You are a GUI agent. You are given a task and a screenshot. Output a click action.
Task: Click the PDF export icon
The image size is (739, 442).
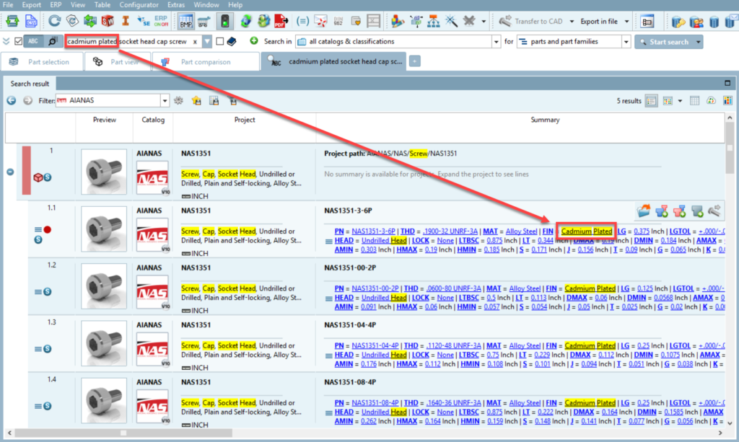(281, 21)
